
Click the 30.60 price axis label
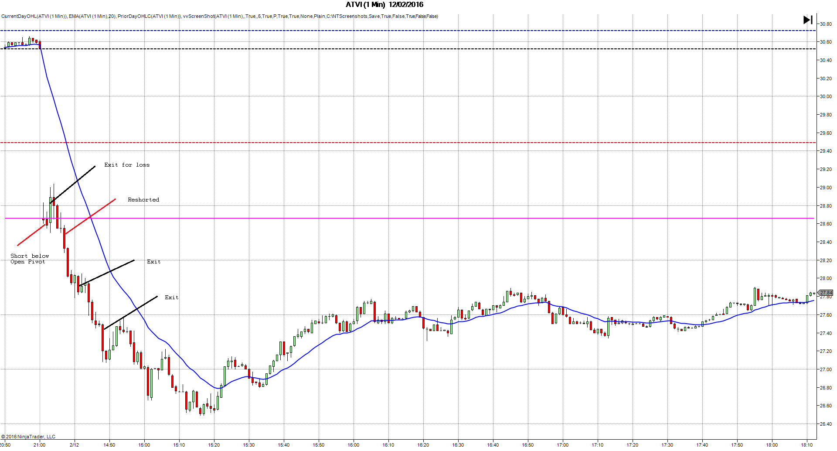pyautogui.click(x=826, y=42)
